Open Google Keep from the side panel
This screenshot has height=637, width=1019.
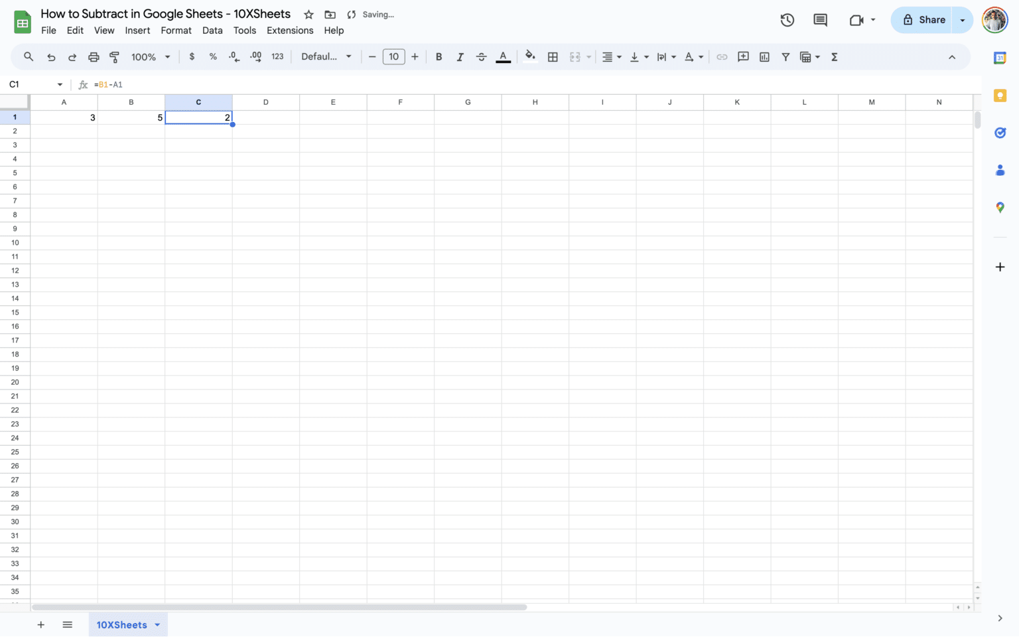point(1000,96)
